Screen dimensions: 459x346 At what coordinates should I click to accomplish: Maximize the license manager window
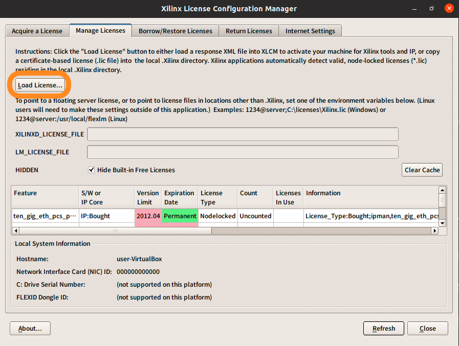pos(431,9)
